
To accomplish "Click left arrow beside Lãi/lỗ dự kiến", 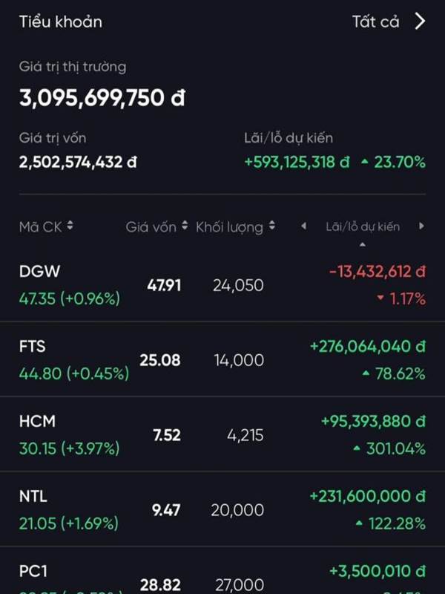I will [303, 226].
